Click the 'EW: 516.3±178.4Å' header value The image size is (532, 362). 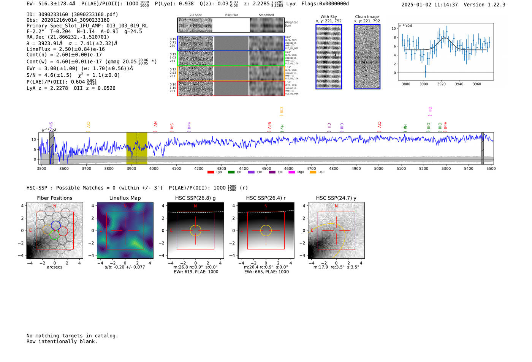[x=51, y=4]
